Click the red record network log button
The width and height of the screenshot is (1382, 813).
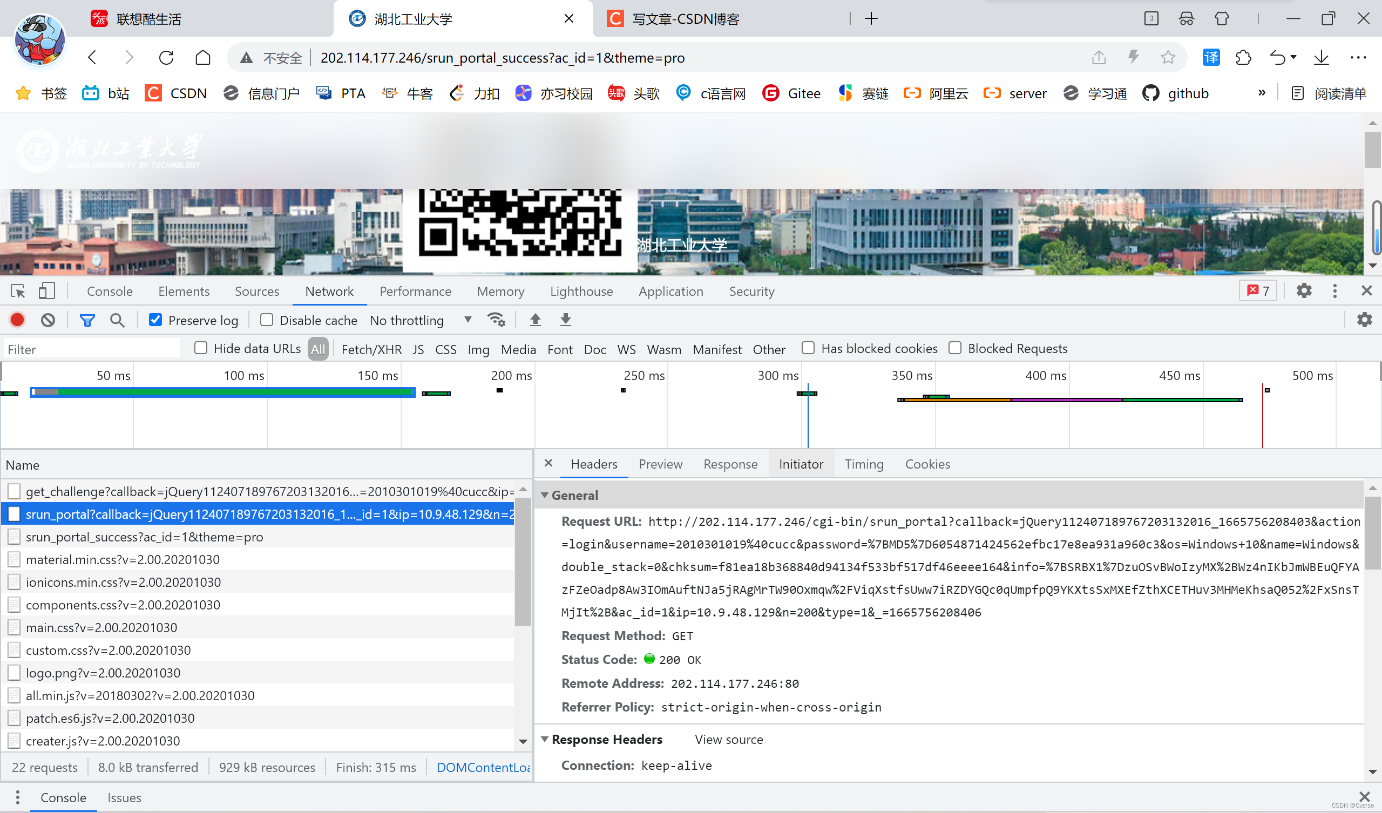18,320
